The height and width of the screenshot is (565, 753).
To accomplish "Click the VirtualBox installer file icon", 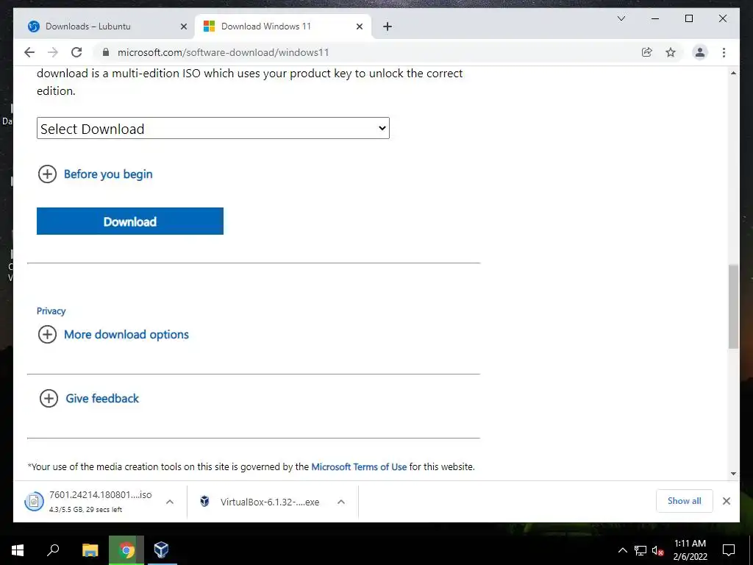I will 204,502.
